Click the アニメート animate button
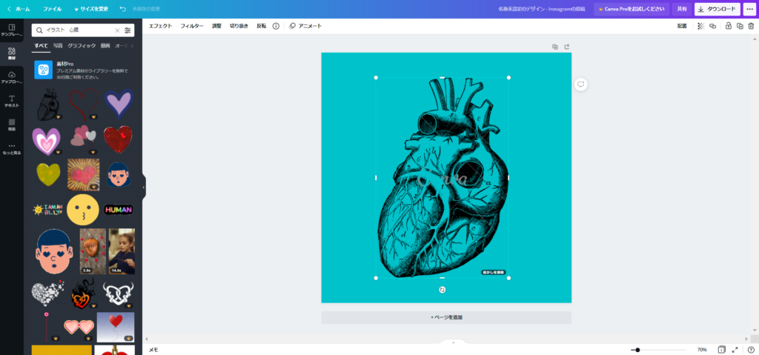The width and height of the screenshot is (759, 355). pyautogui.click(x=305, y=26)
